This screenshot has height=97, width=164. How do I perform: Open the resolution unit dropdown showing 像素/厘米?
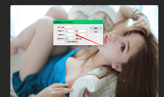[x=81, y=38]
